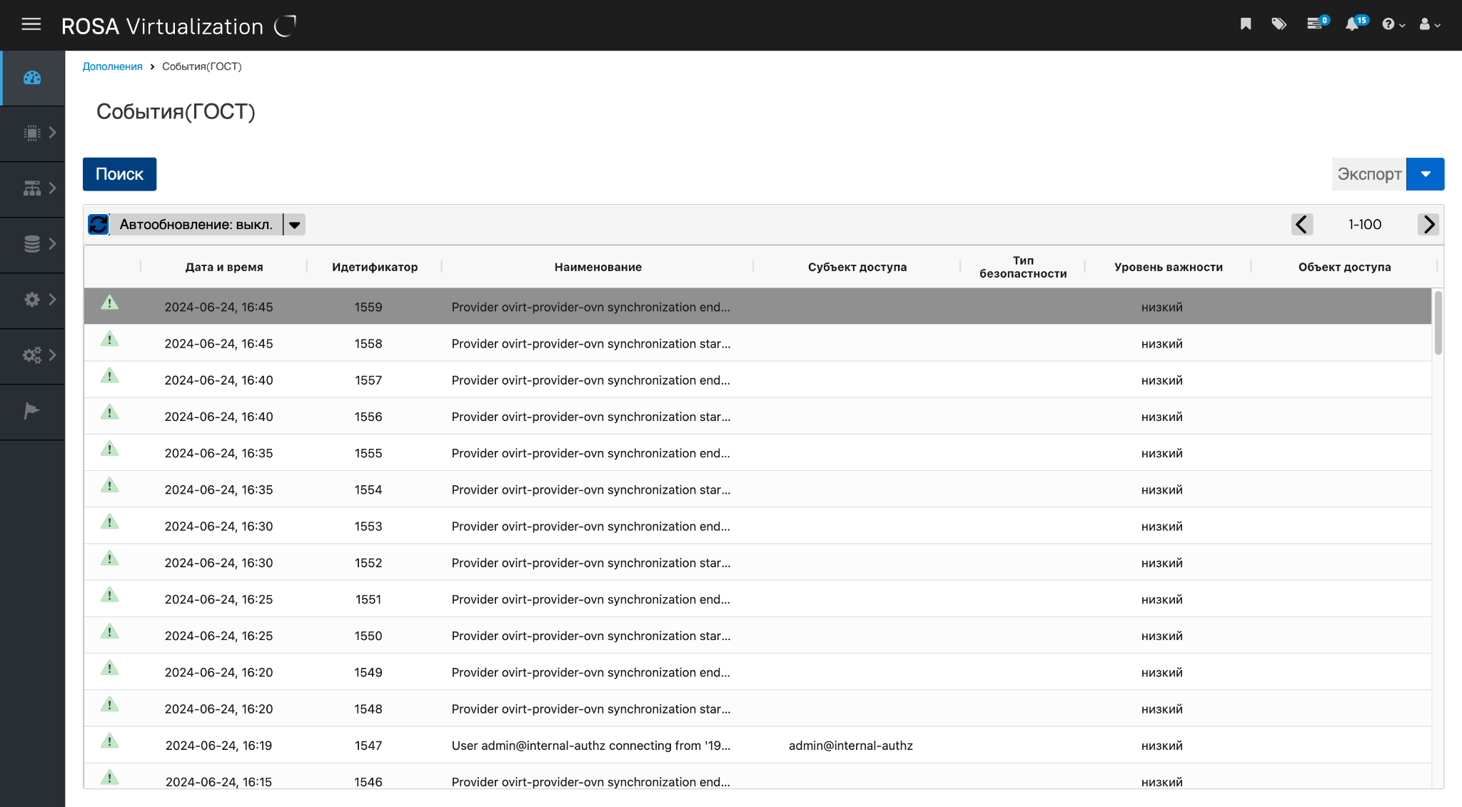Sort by Дата и время column header

pyautogui.click(x=224, y=267)
